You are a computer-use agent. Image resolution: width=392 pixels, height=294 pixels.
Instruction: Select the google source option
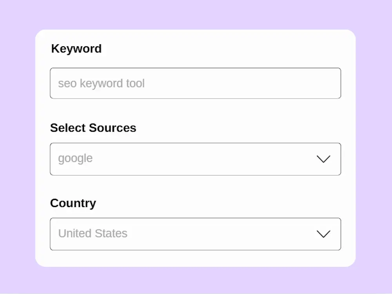click(75, 158)
